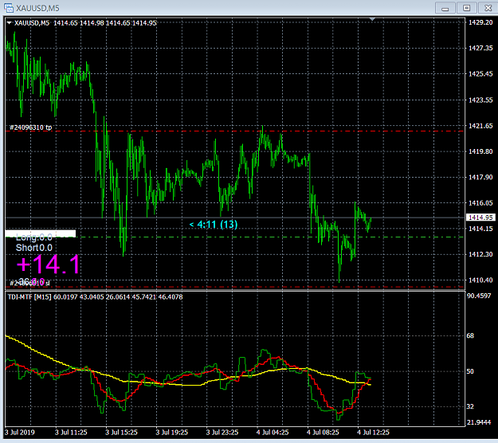498x443 pixels.
Task: Click the candle timer text '< 4:11 (13)'
Action: [214, 225]
